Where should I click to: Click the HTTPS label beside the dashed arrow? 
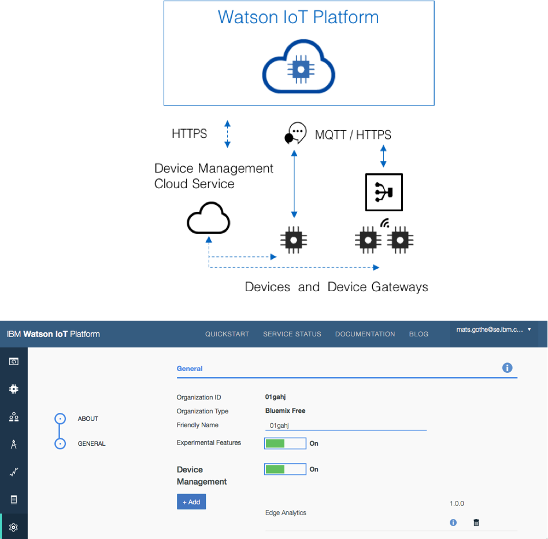pyautogui.click(x=189, y=133)
